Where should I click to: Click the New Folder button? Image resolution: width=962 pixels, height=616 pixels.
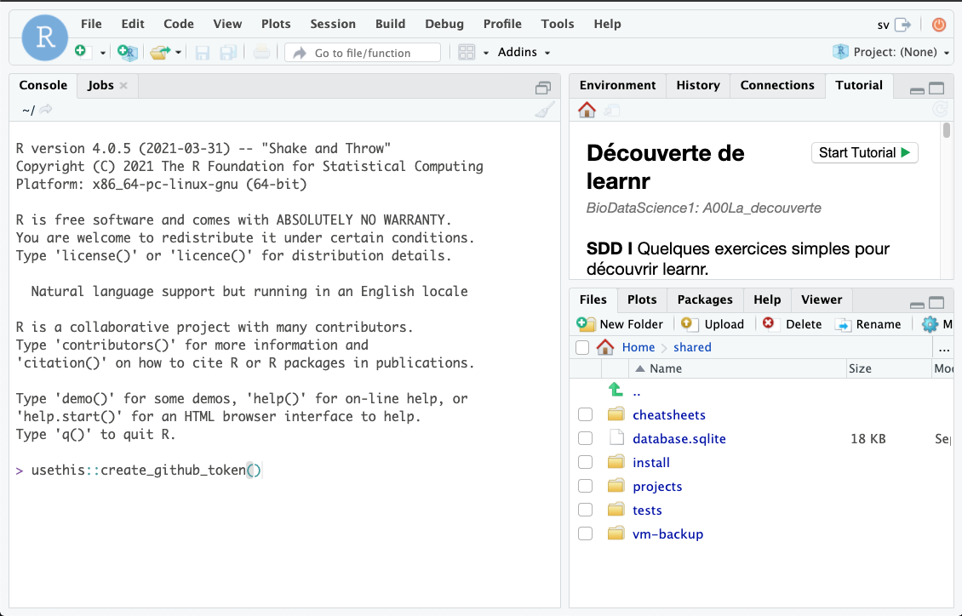click(x=621, y=324)
